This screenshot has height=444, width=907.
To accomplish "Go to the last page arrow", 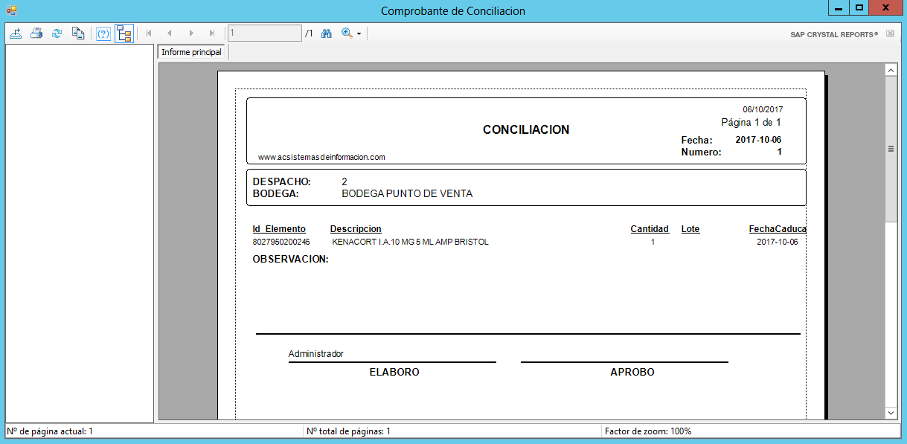I will click(x=212, y=33).
